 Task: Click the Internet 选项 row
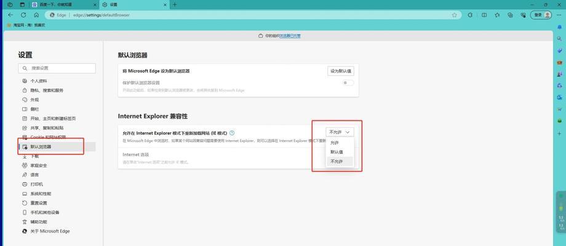(238, 158)
